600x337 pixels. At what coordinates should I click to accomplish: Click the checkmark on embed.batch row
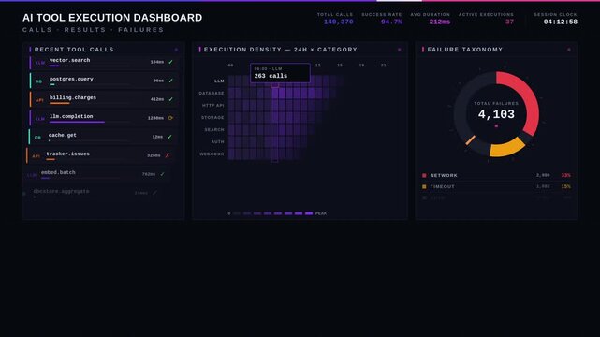[x=162, y=174]
